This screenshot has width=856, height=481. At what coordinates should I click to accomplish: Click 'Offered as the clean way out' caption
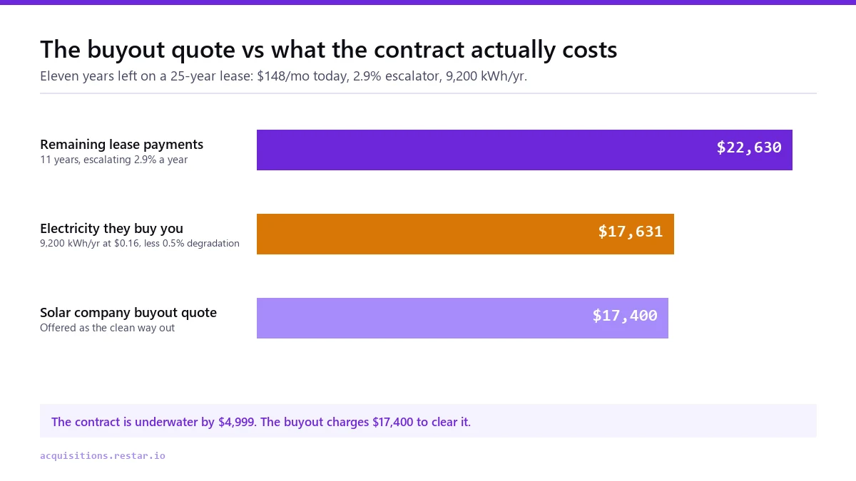pos(108,328)
